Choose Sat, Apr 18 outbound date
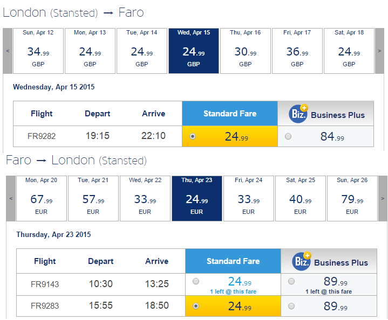This screenshot has height=320, width=388. click(349, 51)
